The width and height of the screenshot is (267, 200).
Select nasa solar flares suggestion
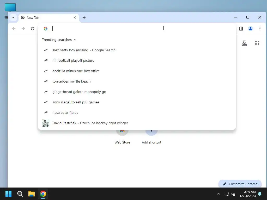tap(137, 113)
